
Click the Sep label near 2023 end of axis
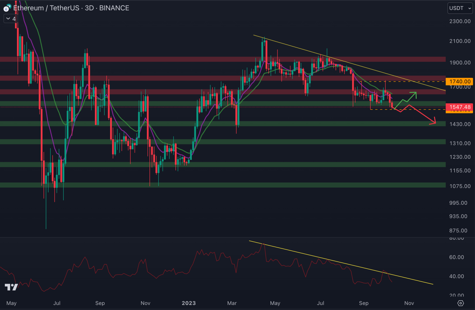[x=364, y=303]
